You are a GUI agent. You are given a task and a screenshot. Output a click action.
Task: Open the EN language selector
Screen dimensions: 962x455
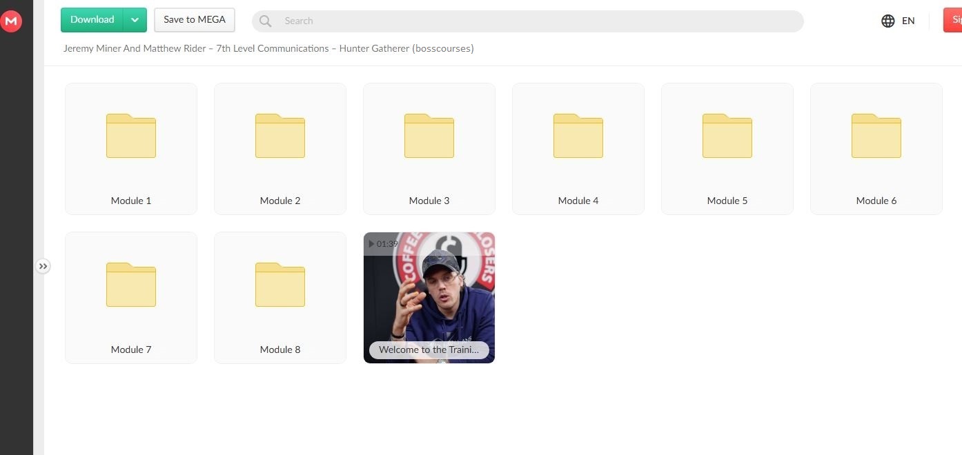(908, 21)
